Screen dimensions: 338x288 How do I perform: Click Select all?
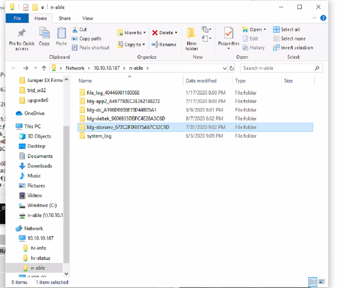pos(286,29)
